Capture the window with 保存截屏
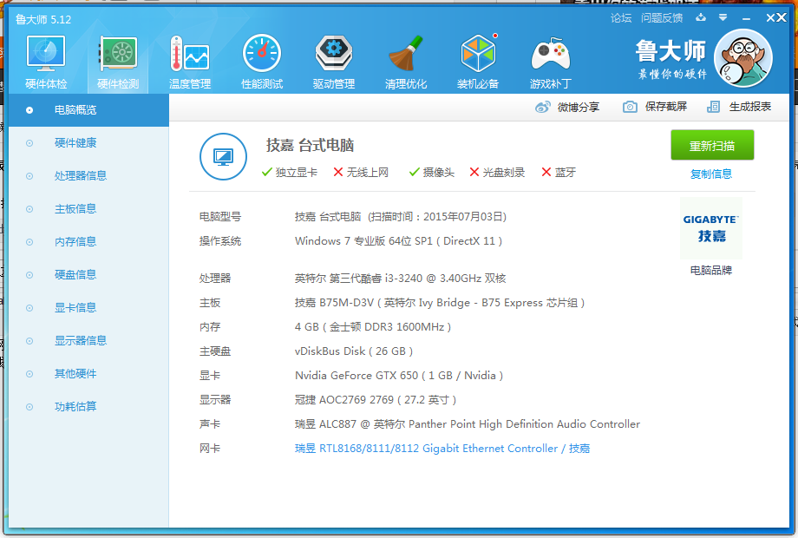Screen dimensions: 798x538 coord(655,107)
